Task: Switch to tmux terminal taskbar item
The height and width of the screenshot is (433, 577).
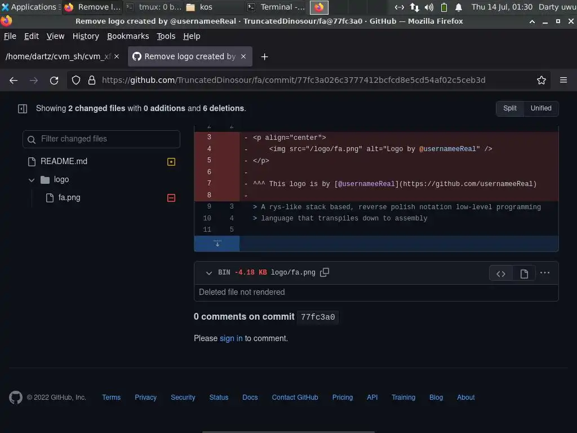Action: [x=153, y=7]
